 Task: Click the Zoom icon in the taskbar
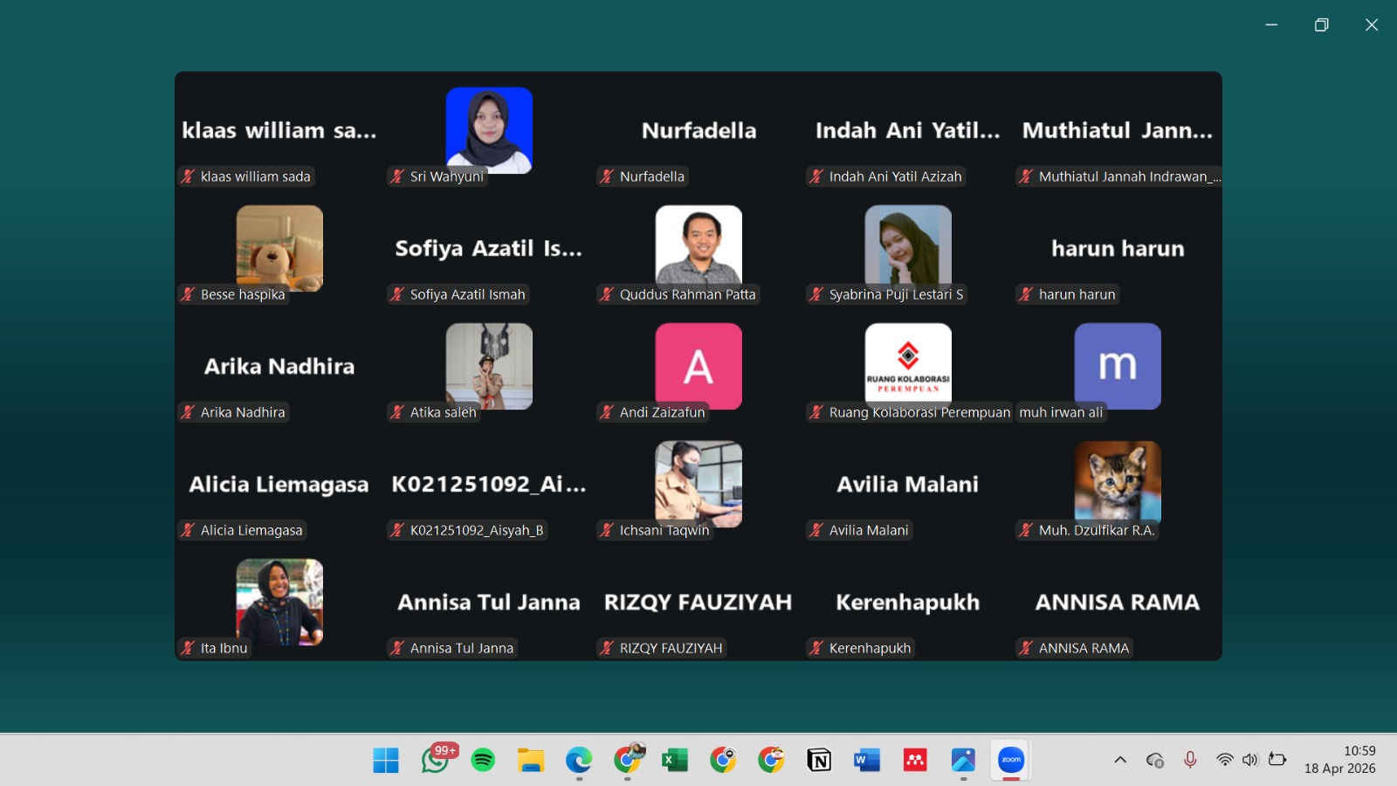[x=1011, y=760]
